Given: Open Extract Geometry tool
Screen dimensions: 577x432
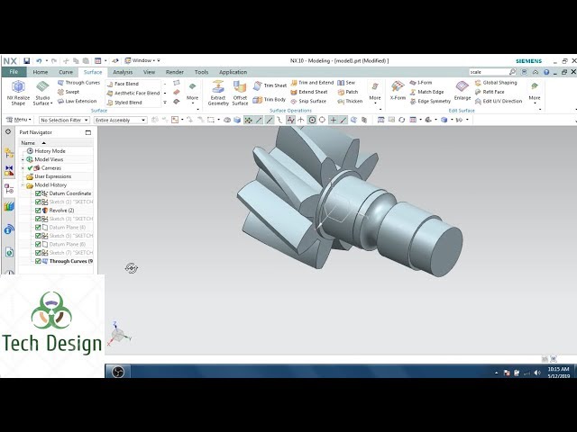Looking at the screenshot, I should 218,93.
